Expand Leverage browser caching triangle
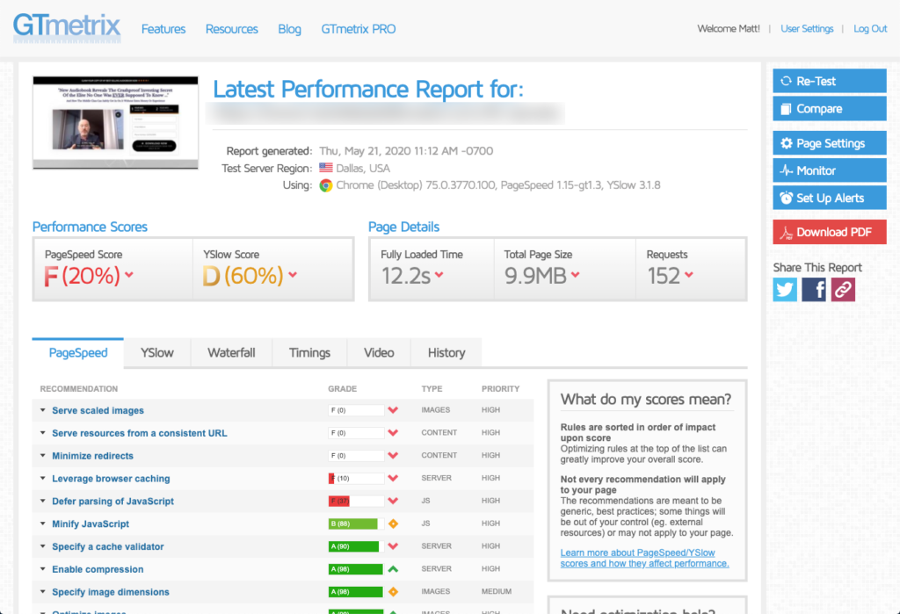The width and height of the screenshot is (900, 614). coord(42,478)
